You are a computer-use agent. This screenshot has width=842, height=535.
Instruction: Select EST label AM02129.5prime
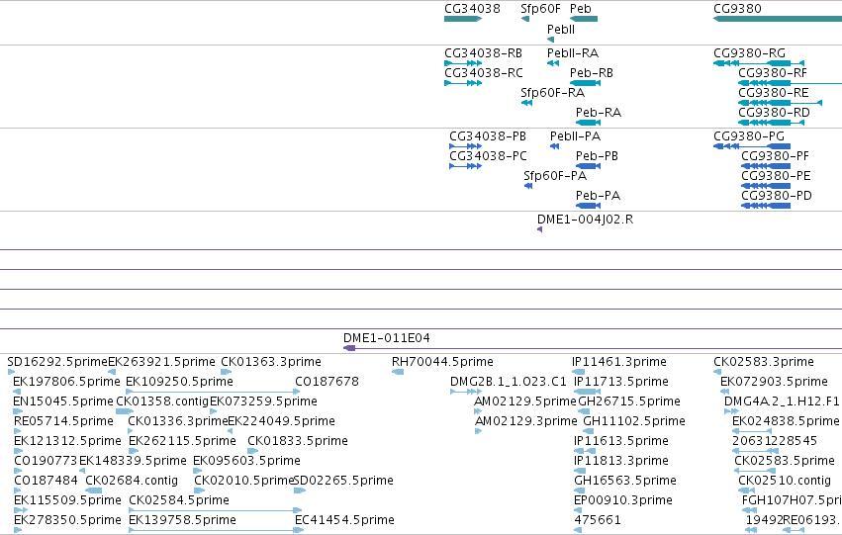[525, 401]
